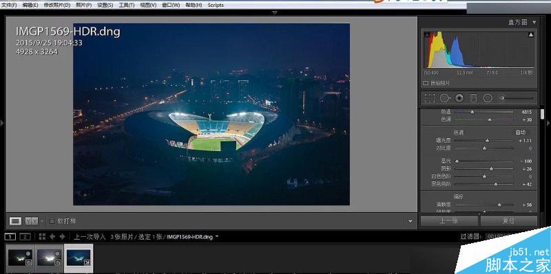This screenshot has width=551, height=274.
Task: Click the highlights value -100
Action: point(526,161)
